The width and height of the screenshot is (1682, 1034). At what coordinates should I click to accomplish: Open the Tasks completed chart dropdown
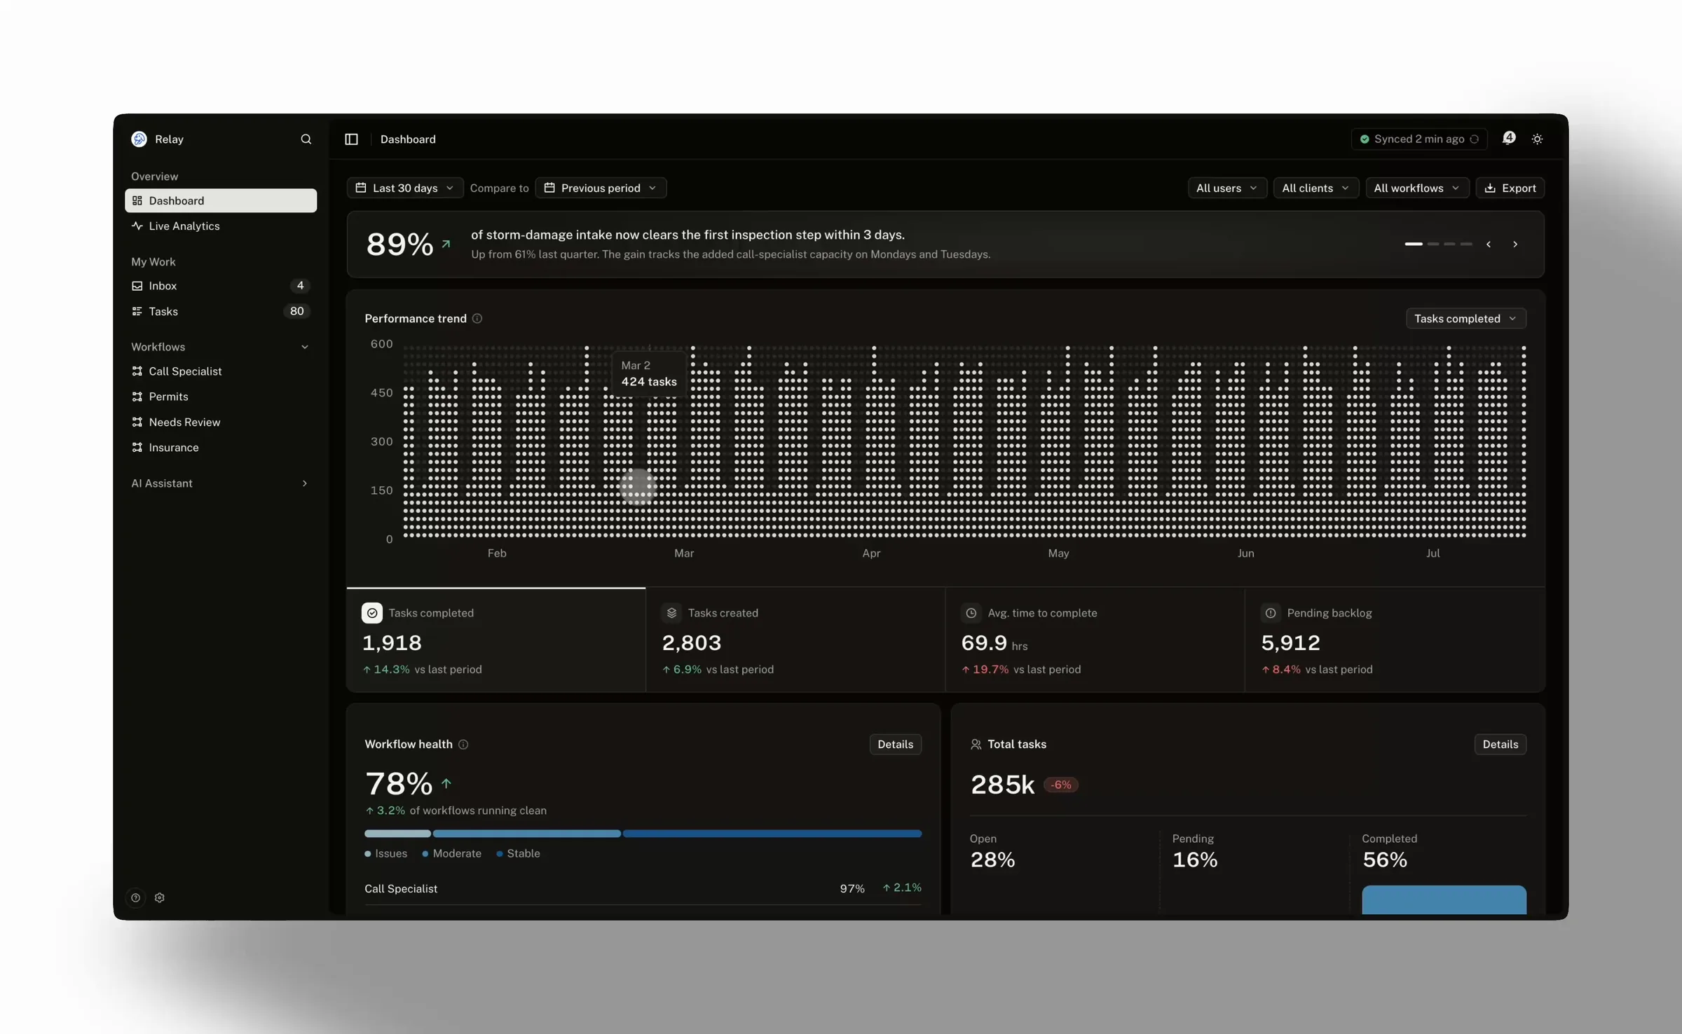pos(1465,318)
